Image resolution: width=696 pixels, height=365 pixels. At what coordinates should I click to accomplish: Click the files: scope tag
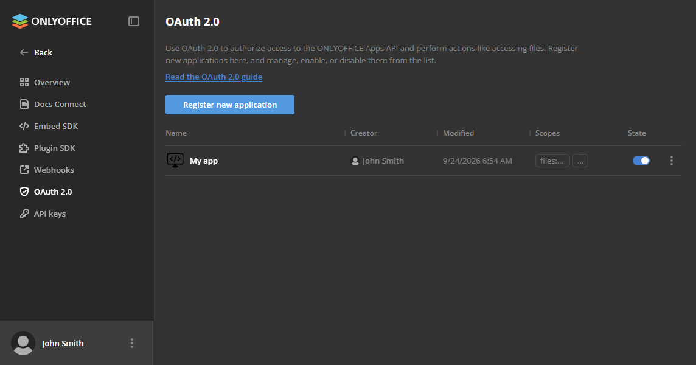pos(552,161)
